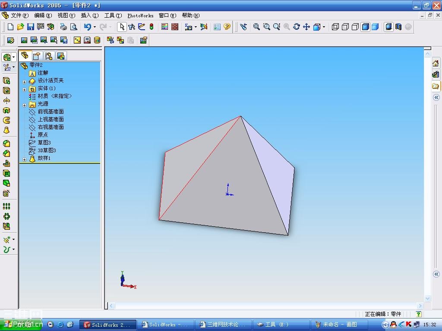Click Zoom to Fit magnifier icon
The width and height of the screenshot is (442, 331).
tap(256, 27)
